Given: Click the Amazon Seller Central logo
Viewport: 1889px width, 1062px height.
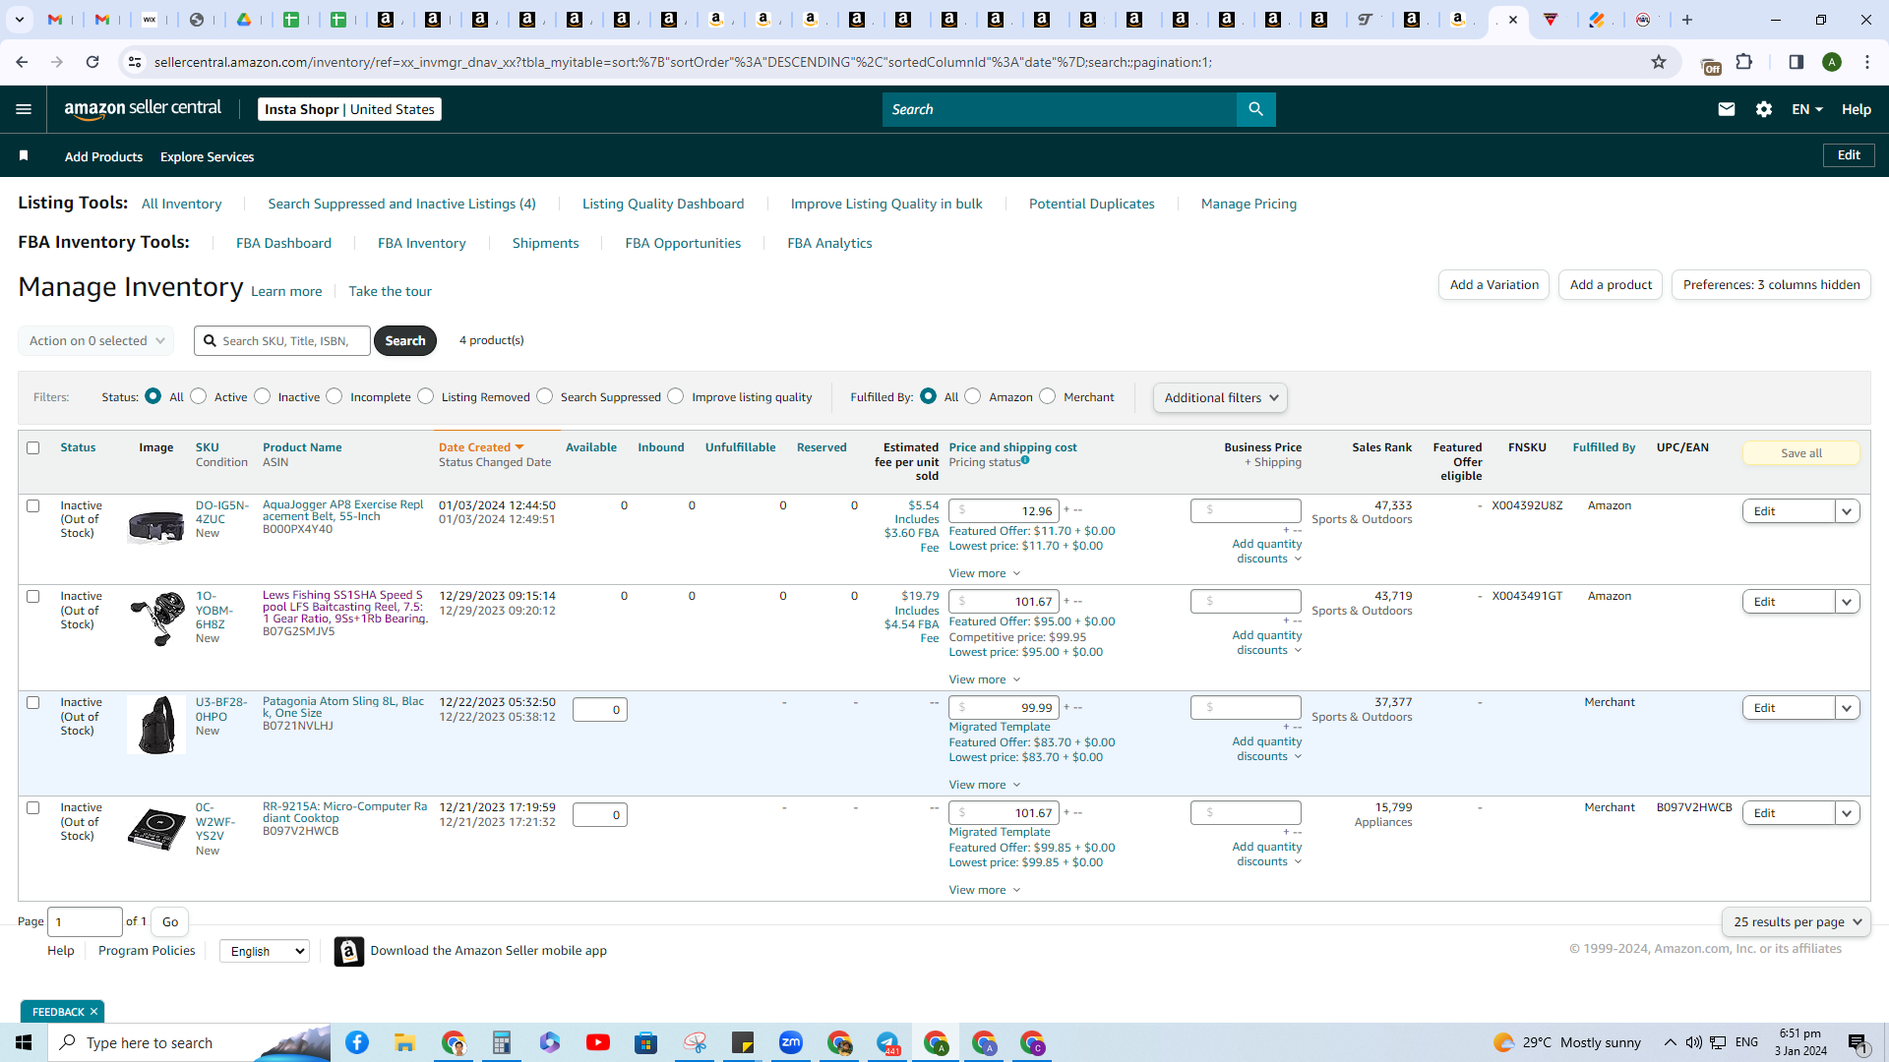Looking at the screenshot, I should coord(143,109).
